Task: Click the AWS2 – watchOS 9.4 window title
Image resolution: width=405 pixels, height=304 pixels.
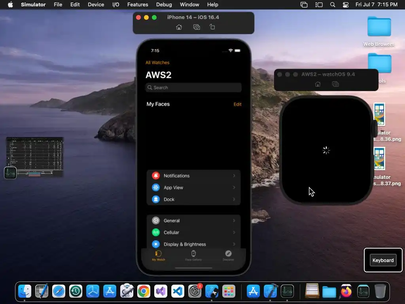Action: (x=328, y=74)
